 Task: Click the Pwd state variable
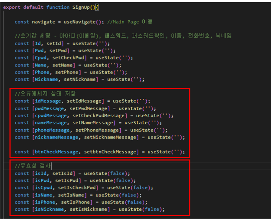click(39, 51)
